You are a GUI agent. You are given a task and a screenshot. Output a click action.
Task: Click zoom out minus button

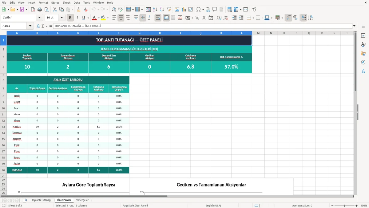coord(333,206)
